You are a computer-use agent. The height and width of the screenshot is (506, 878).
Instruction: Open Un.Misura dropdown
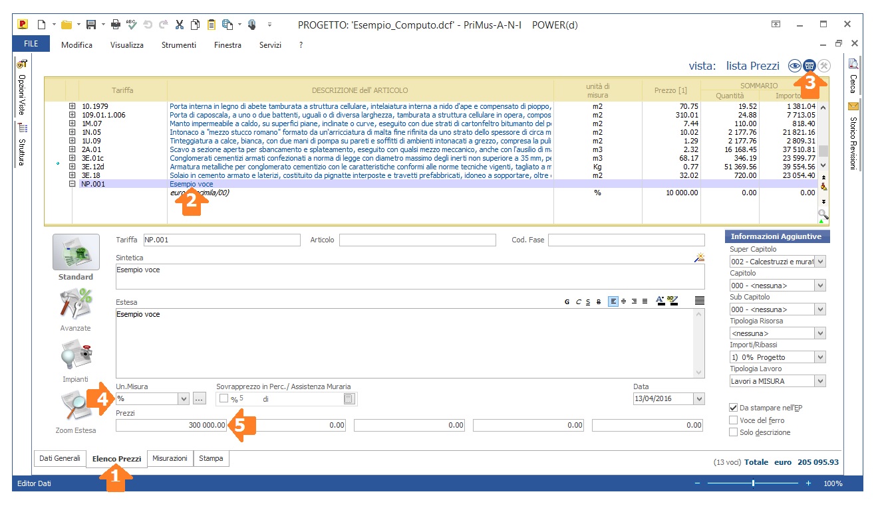(x=184, y=399)
